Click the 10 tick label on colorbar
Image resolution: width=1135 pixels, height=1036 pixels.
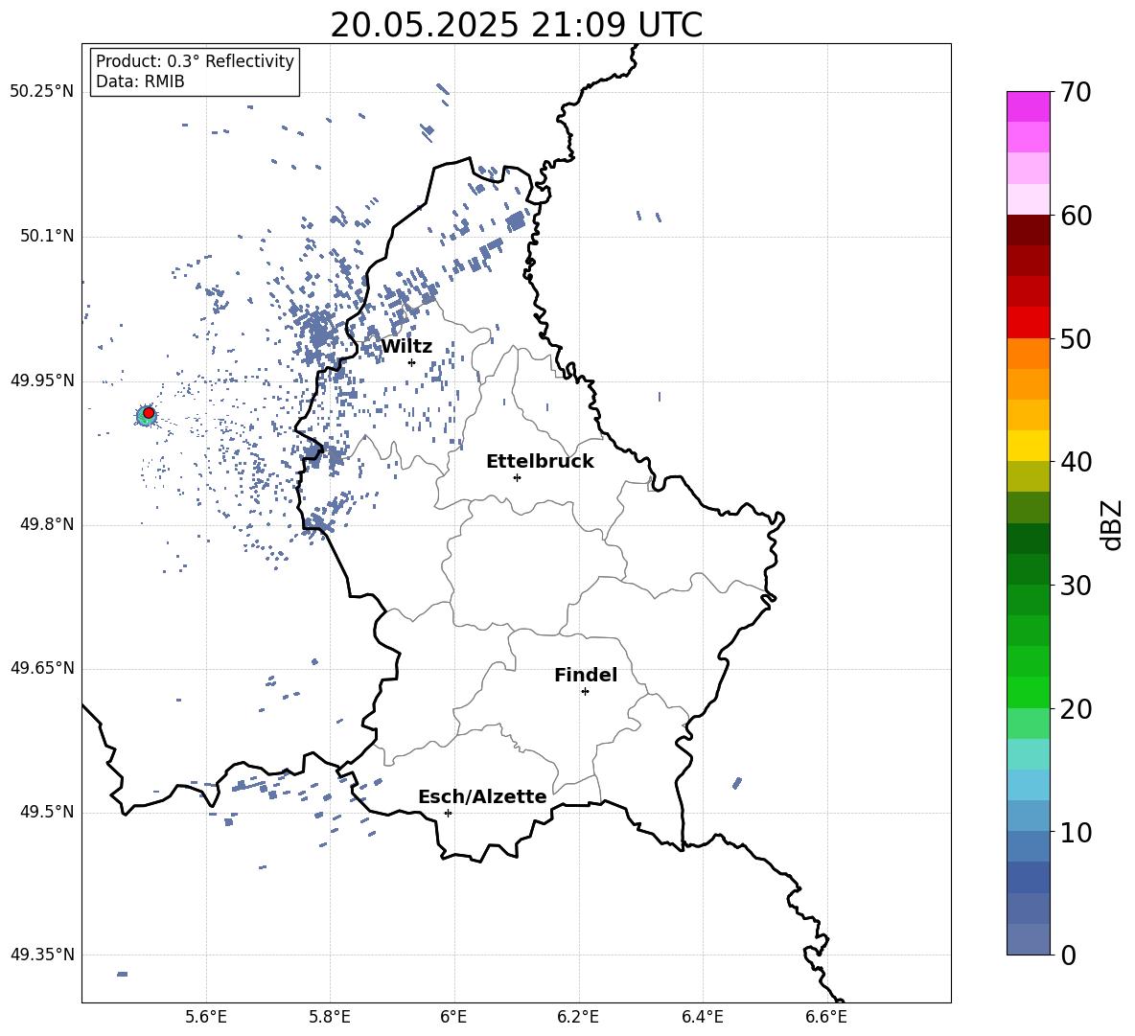coord(1076,833)
